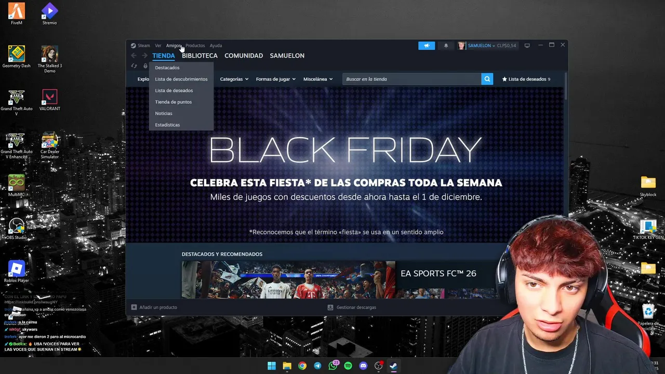Image resolution: width=665 pixels, height=374 pixels.
Task: Open Windows Start button on taskbar
Action: pyautogui.click(x=272, y=366)
